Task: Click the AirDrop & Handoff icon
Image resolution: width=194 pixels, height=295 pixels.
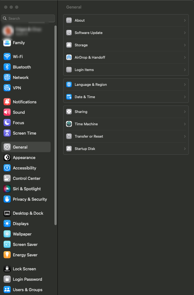Action: [69, 58]
